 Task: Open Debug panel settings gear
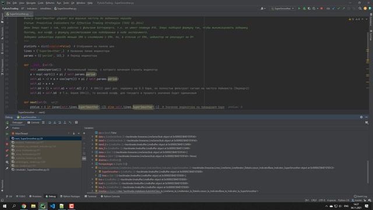361,117
